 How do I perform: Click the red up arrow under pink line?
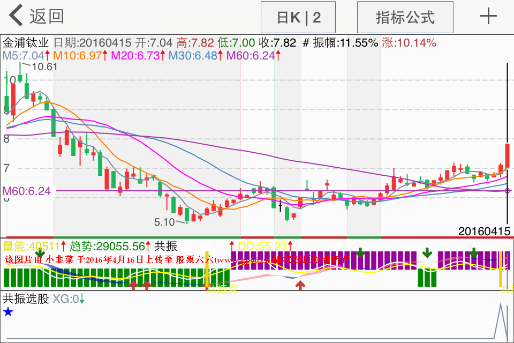point(301,285)
